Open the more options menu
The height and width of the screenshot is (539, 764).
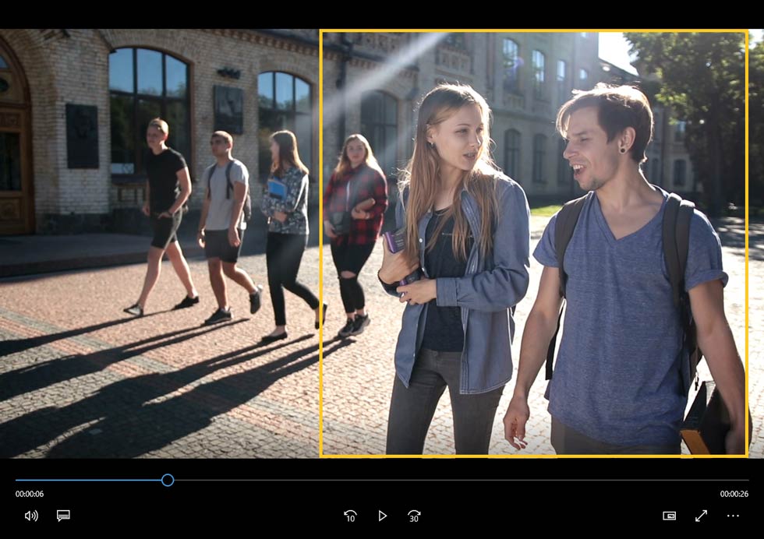click(733, 516)
